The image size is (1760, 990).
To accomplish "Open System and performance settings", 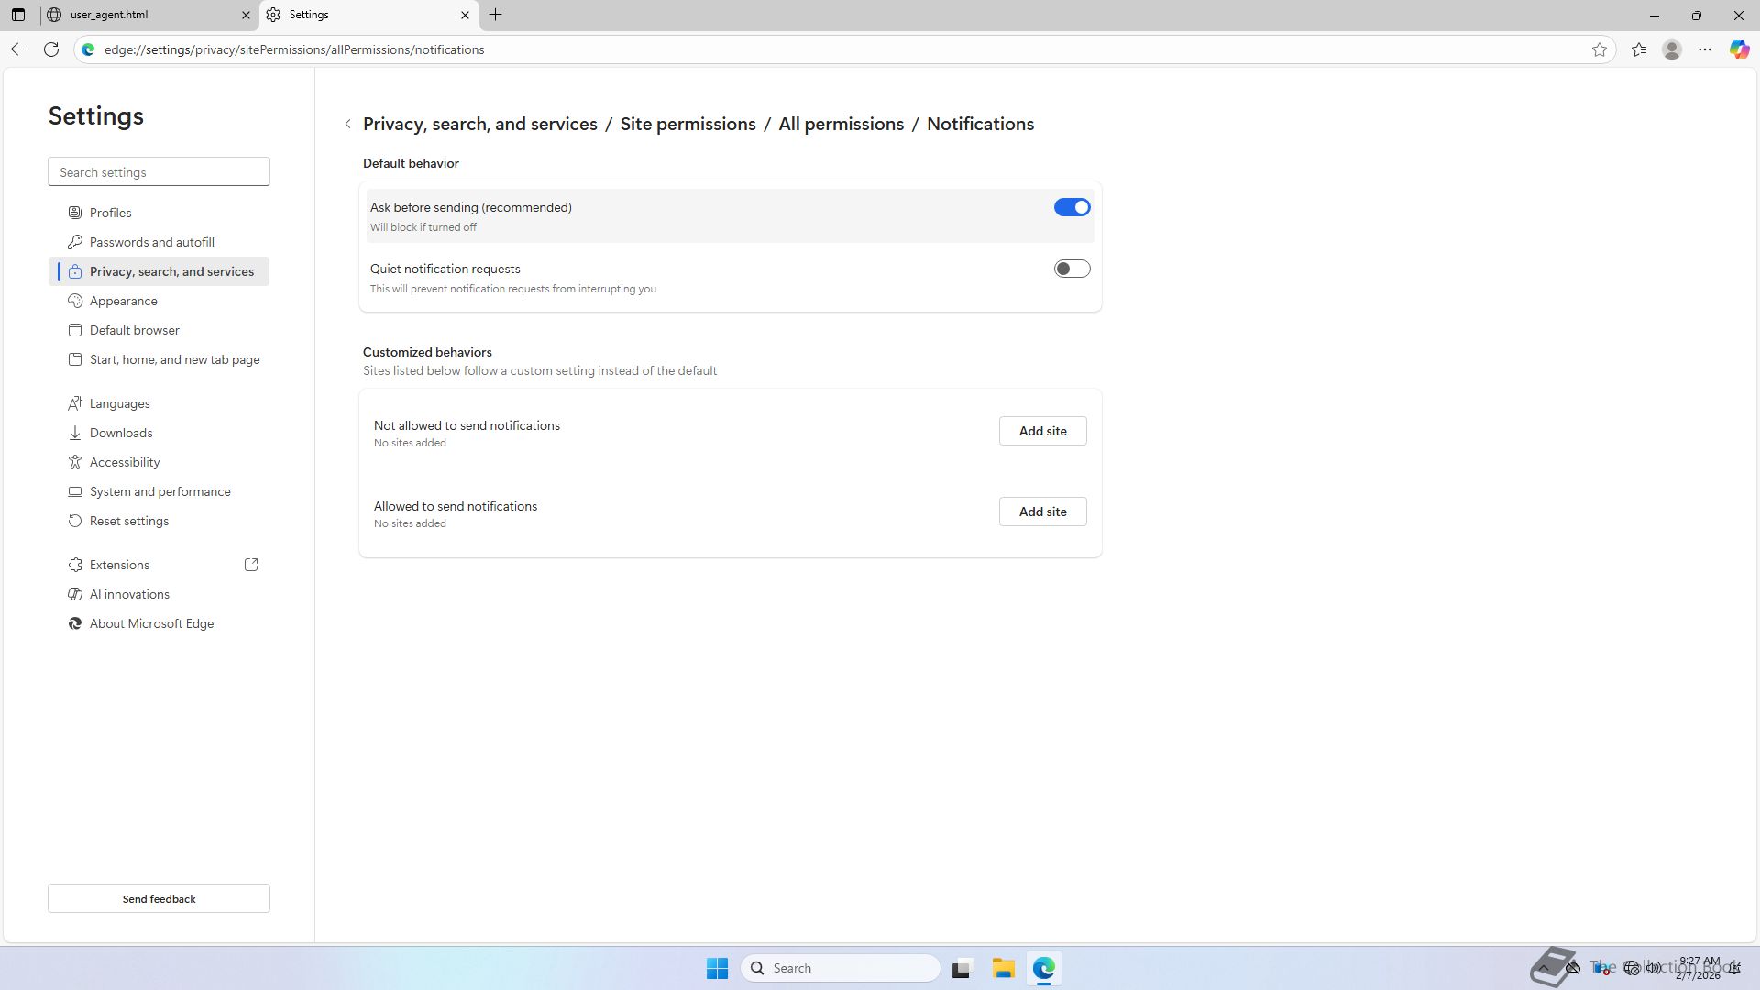I will [x=160, y=491].
